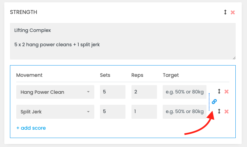
Task: Click the blue link icon between the movements
Action: pos(214,101)
